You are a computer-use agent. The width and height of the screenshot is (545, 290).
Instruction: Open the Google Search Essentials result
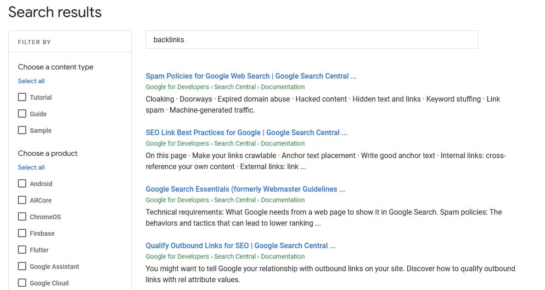coord(245,189)
